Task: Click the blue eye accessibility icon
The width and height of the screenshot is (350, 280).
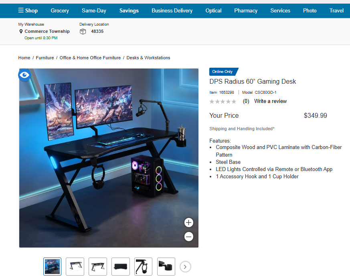Action: [x=24, y=75]
